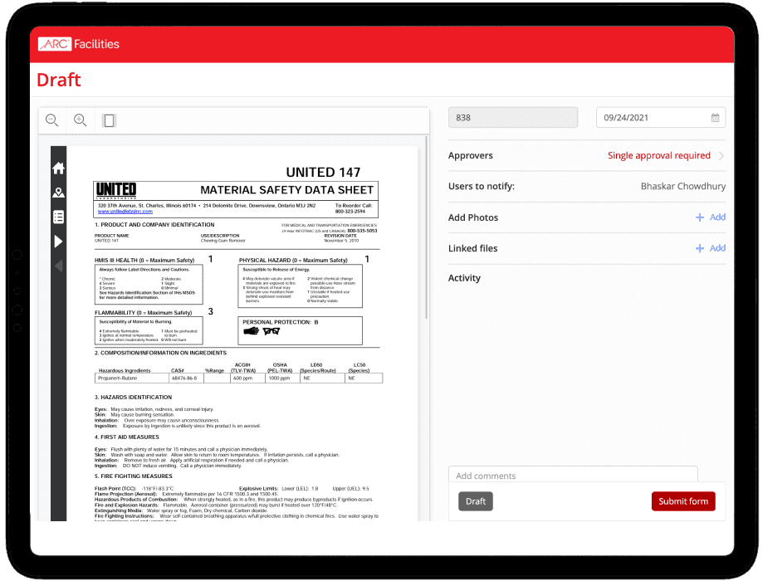The width and height of the screenshot is (763, 581).
Task: Click the list/details icon in the sidebar
Action: [57, 217]
